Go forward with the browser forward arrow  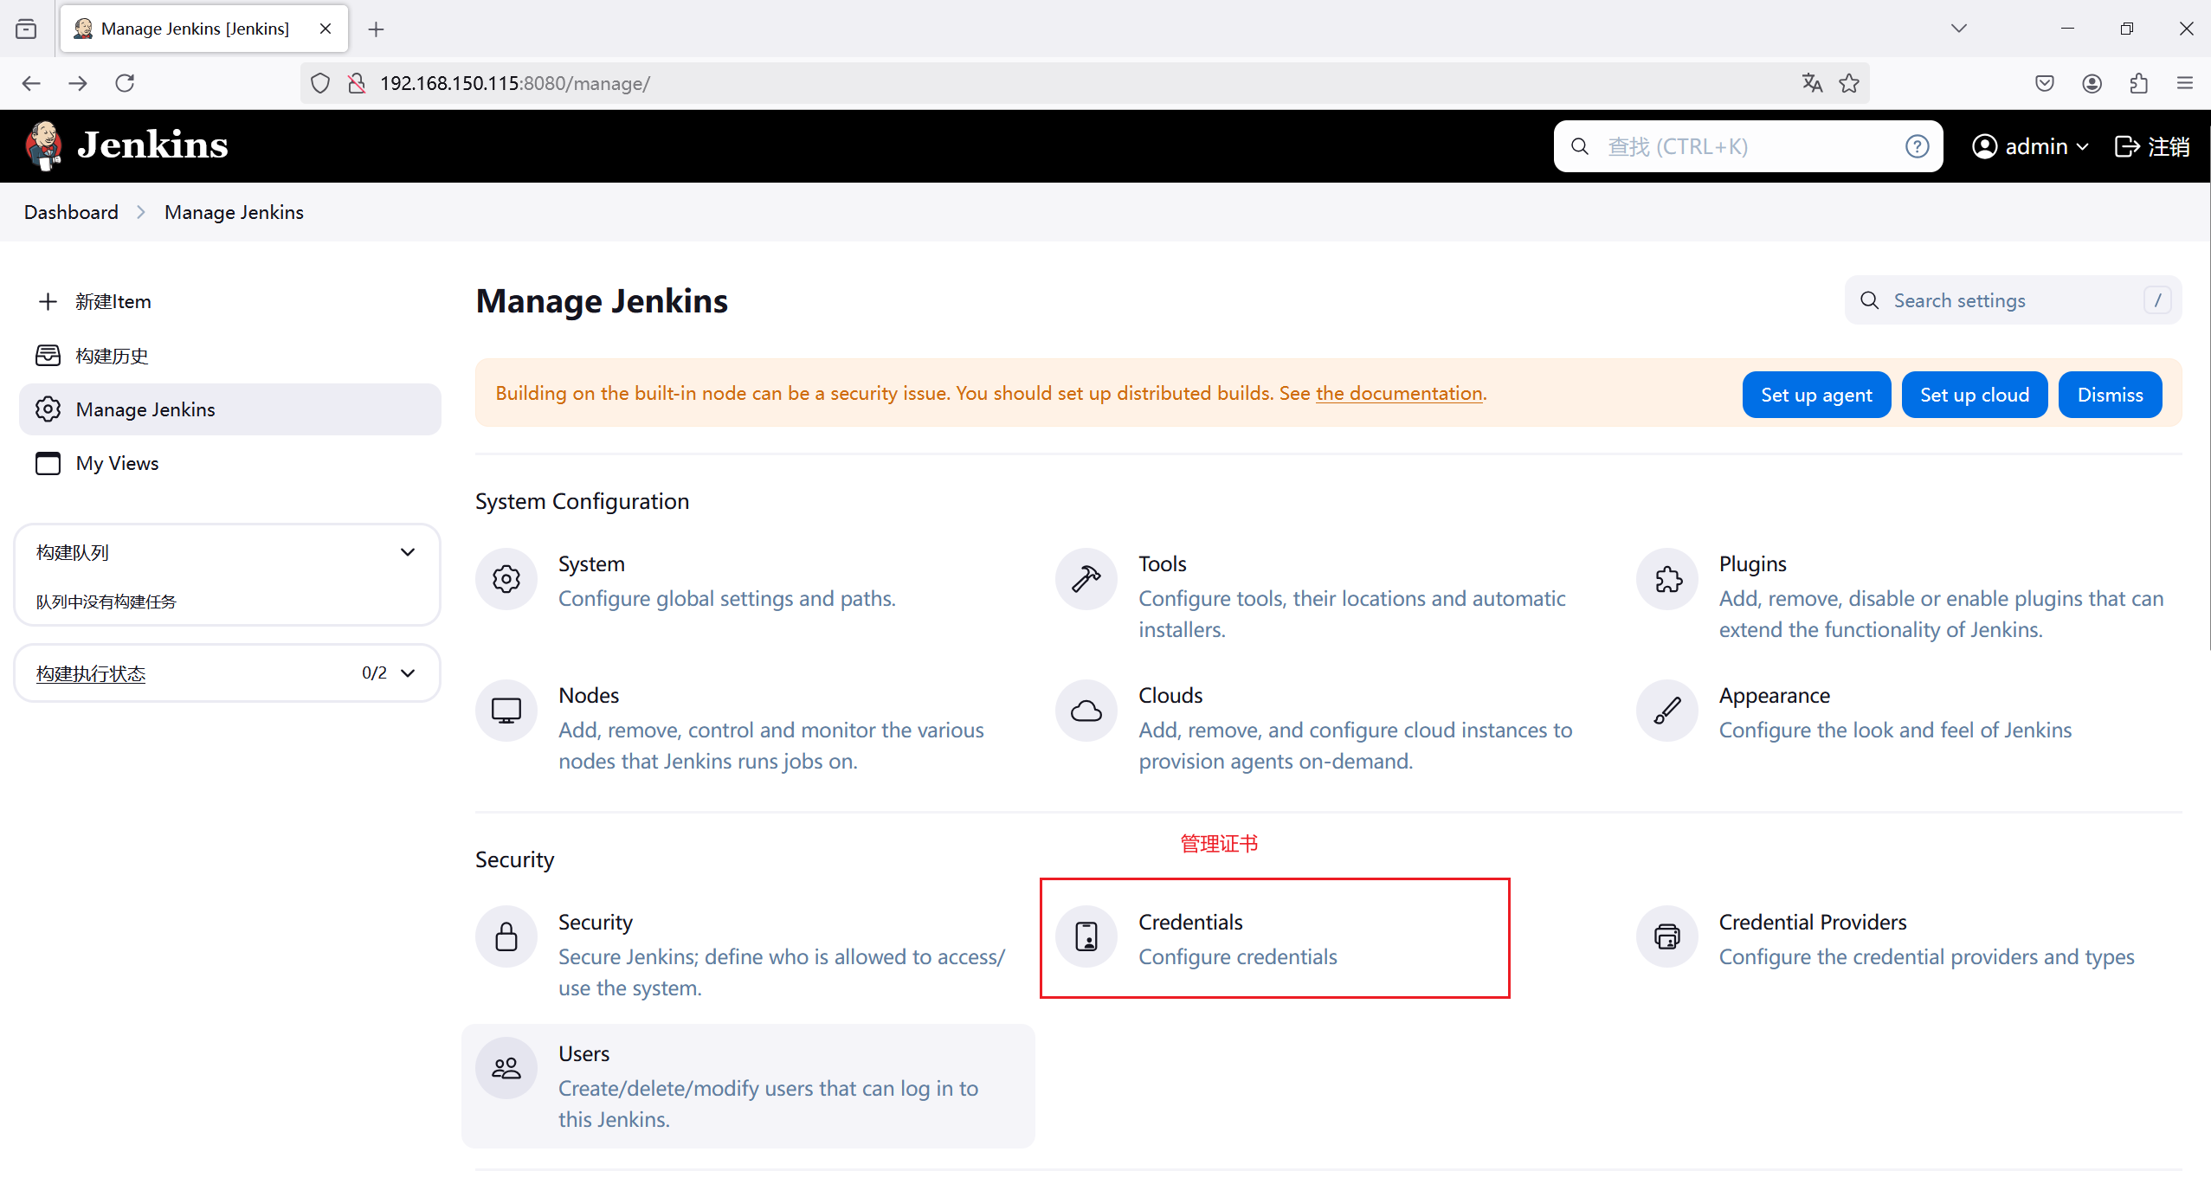coord(78,83)
